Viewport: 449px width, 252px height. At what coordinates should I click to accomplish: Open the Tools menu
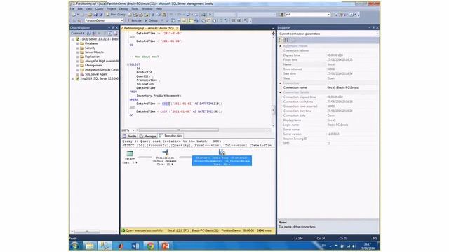click(135, 9)
